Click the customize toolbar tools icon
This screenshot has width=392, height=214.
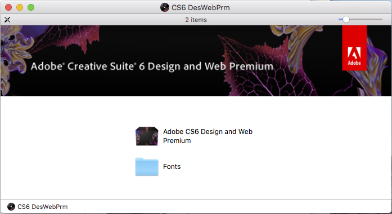[7, 20]
